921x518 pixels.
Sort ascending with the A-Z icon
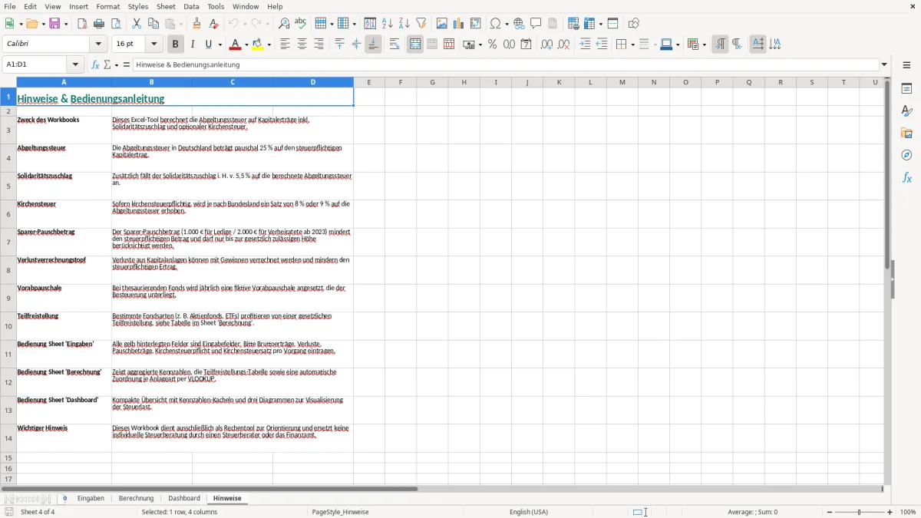[388, 24]
